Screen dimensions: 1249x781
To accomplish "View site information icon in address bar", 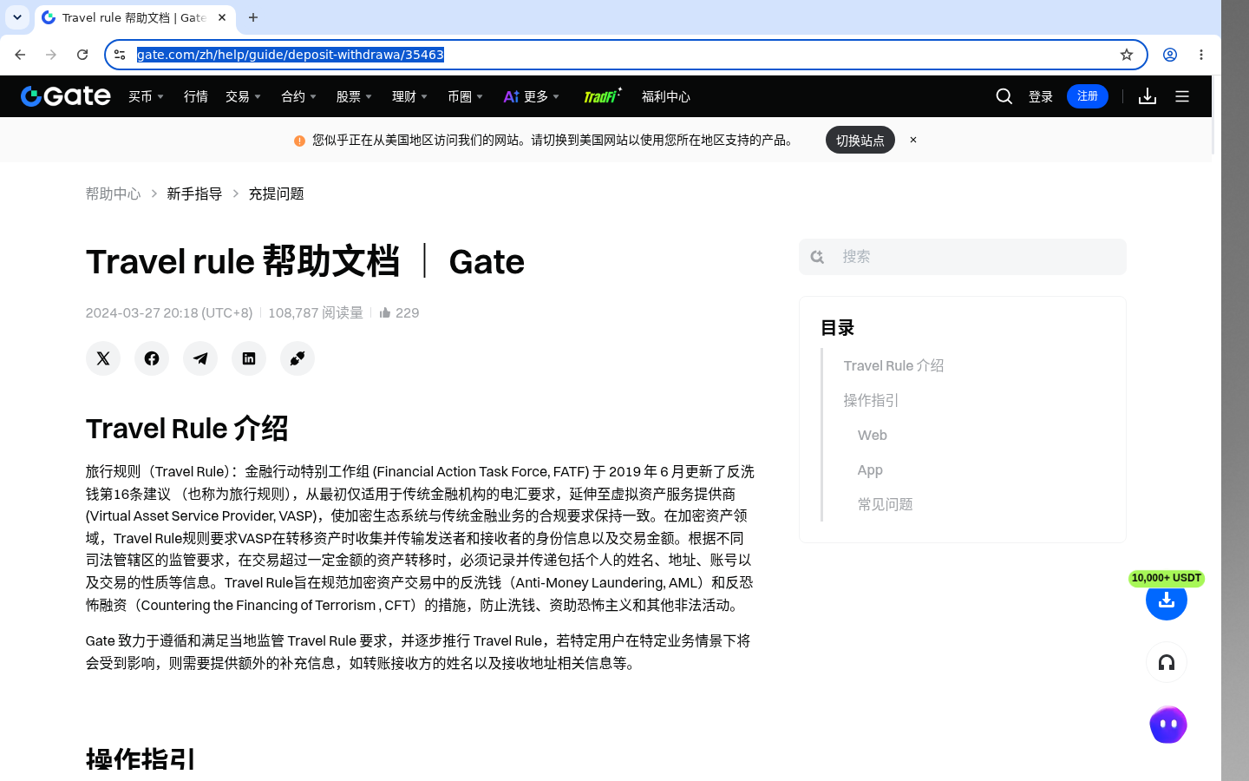I will (120, 55).
